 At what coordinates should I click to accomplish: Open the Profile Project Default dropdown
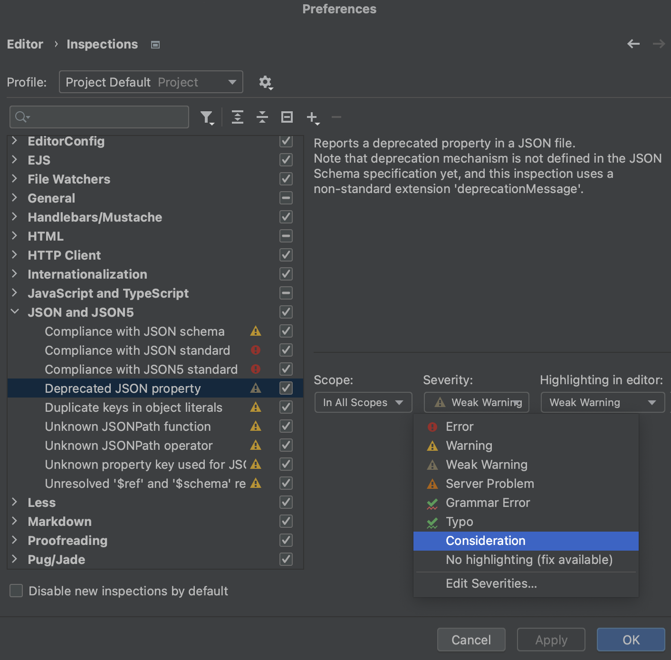coord(151,82)
